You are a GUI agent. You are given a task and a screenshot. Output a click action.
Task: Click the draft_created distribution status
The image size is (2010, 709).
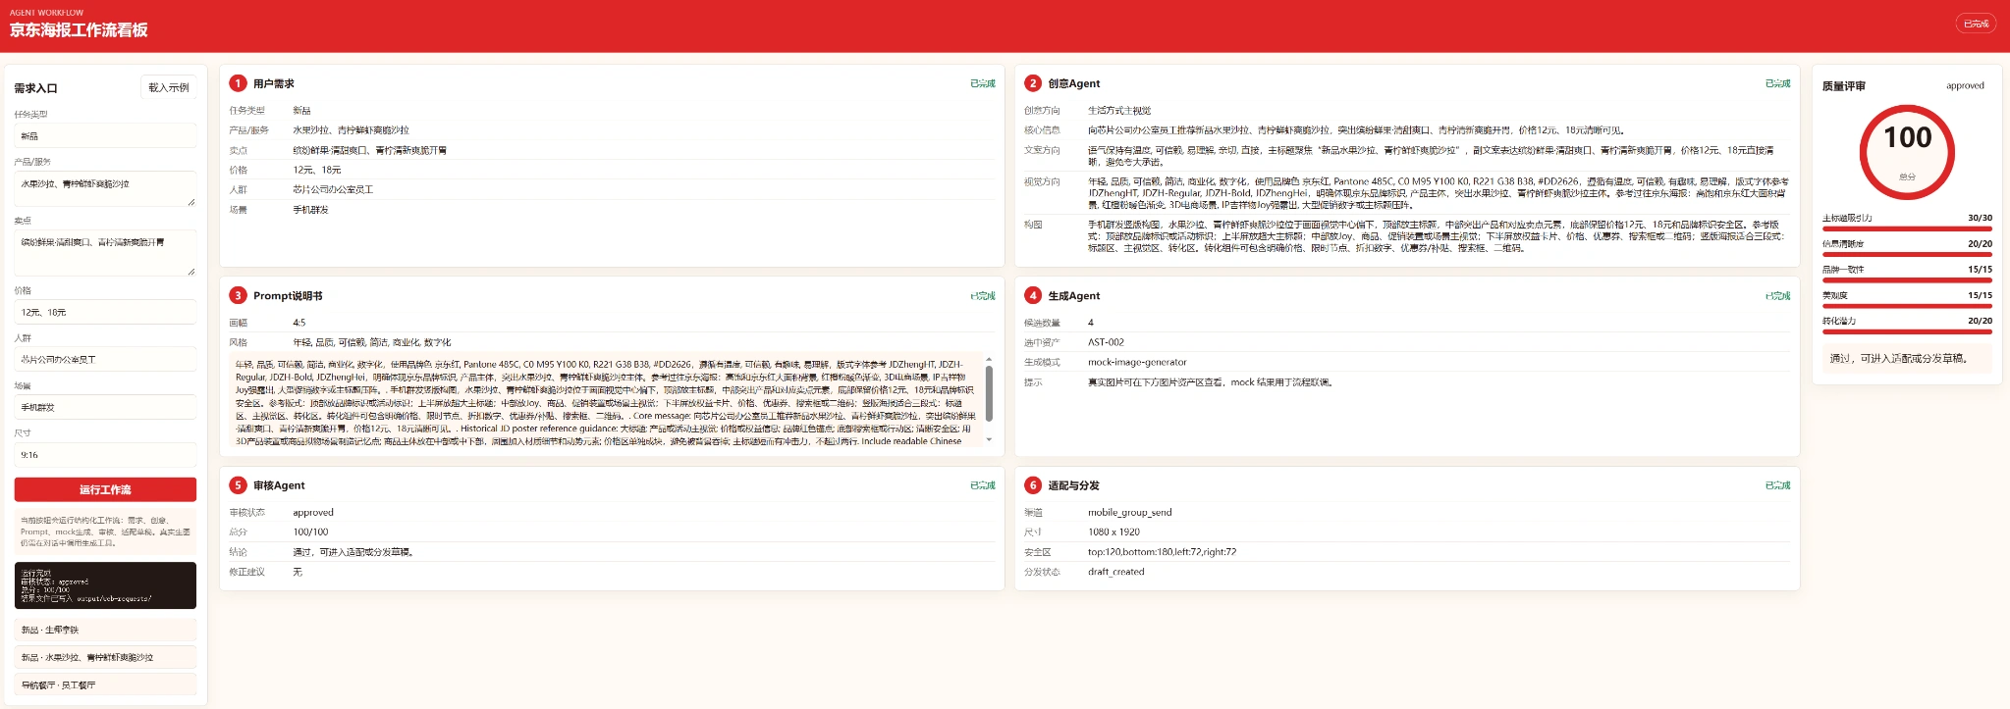point(1115,572)
